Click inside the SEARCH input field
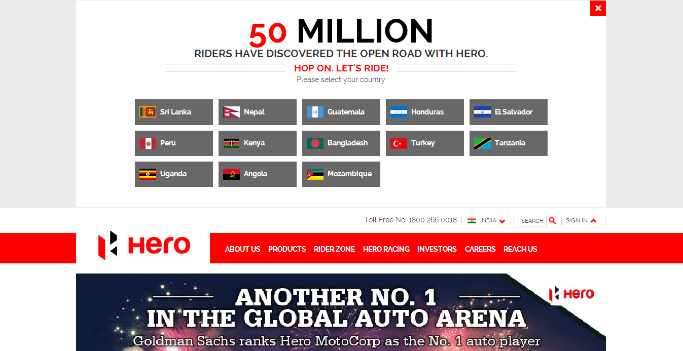Viewport: 683px width, 351px height. [532, 221]
